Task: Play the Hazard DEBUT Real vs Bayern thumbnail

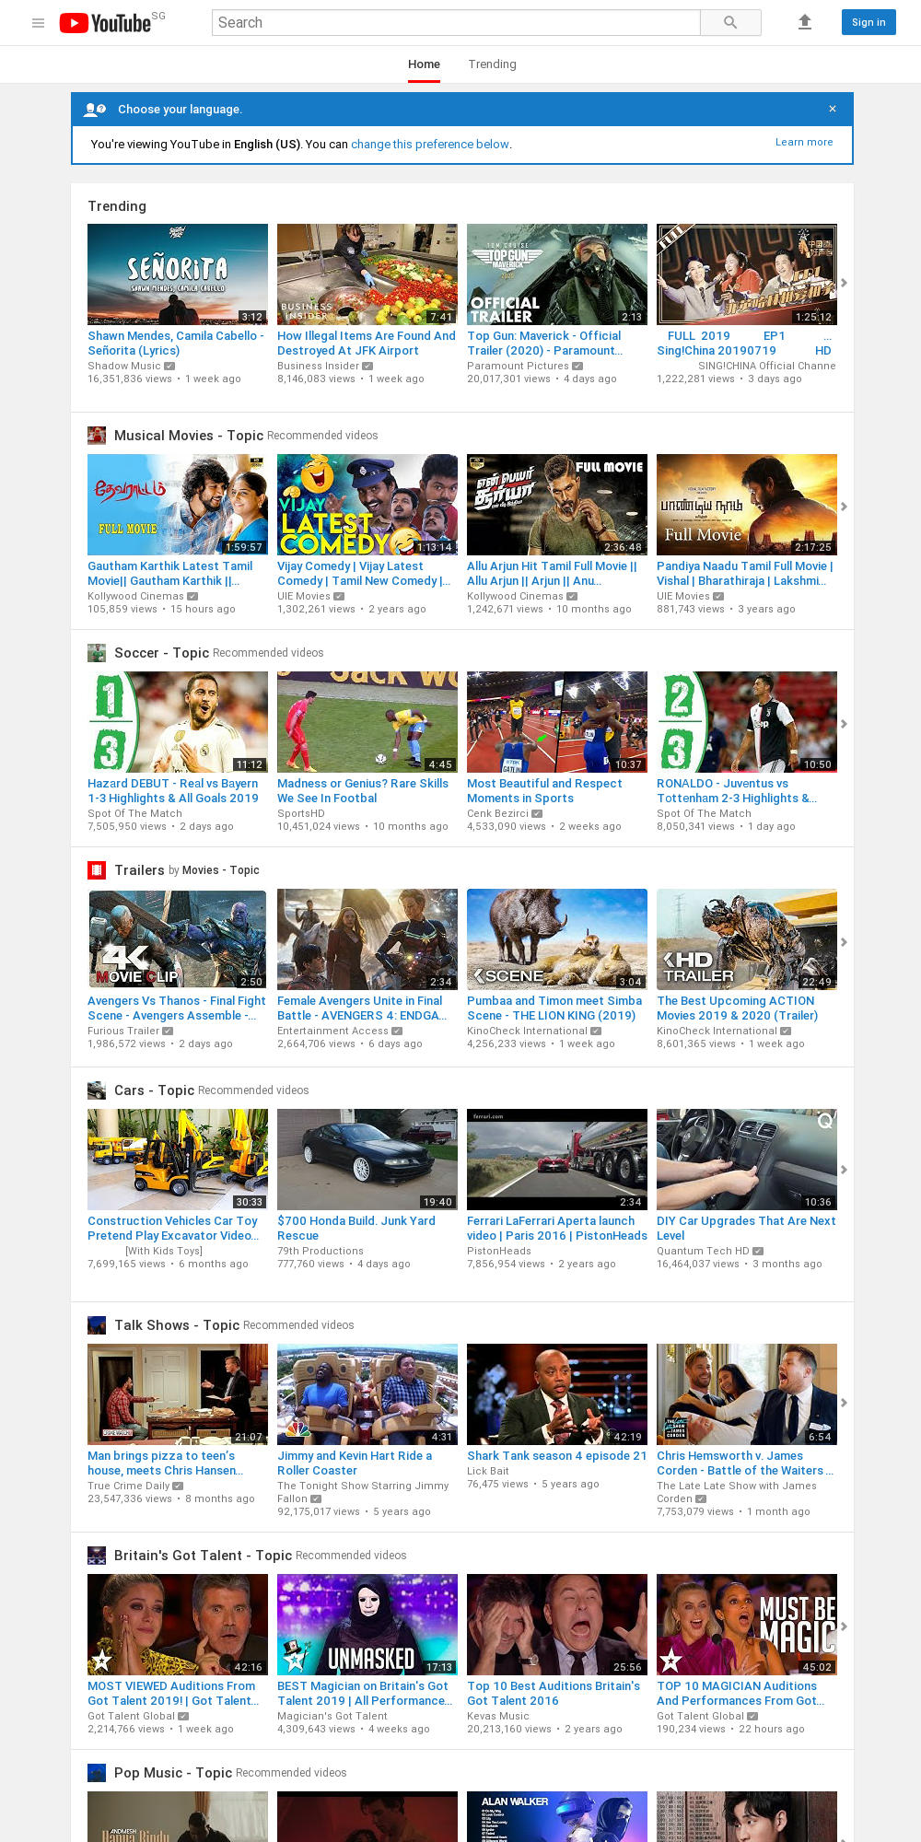Action: 178,722
